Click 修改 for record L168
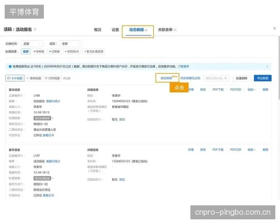Screen dimensions: 280x224 tap(203, 90)
